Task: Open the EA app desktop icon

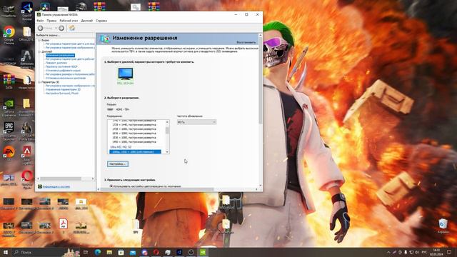Action: pos(9,153)
